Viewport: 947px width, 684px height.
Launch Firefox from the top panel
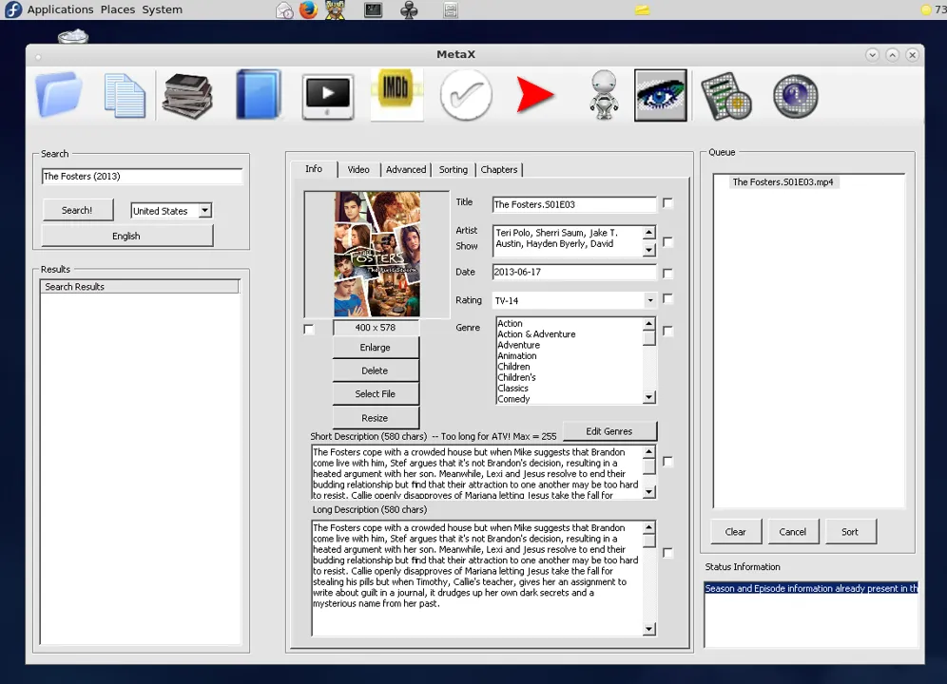(x=308, y=9)
